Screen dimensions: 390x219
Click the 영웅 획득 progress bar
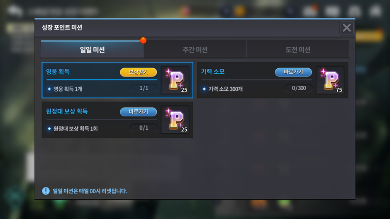[102, 80]
